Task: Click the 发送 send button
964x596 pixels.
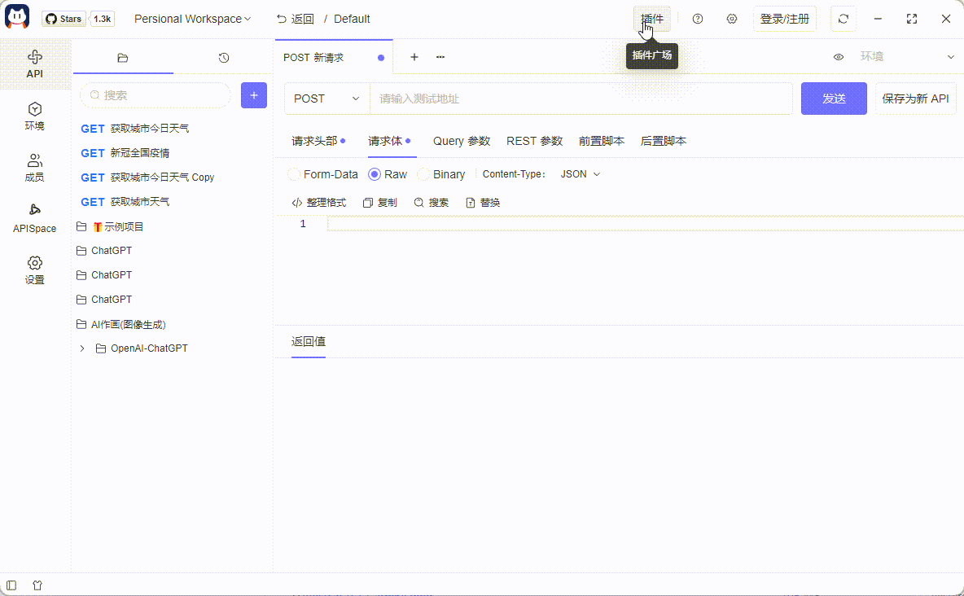Action: [834, 98]
